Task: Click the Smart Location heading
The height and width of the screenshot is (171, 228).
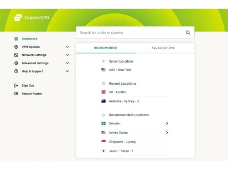Action: (121, 61)
